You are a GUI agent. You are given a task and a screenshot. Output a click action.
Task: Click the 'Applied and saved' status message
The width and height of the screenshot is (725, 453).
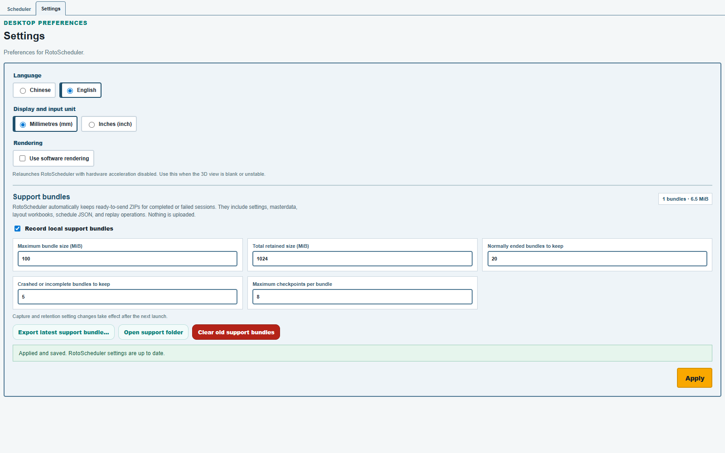362,353
